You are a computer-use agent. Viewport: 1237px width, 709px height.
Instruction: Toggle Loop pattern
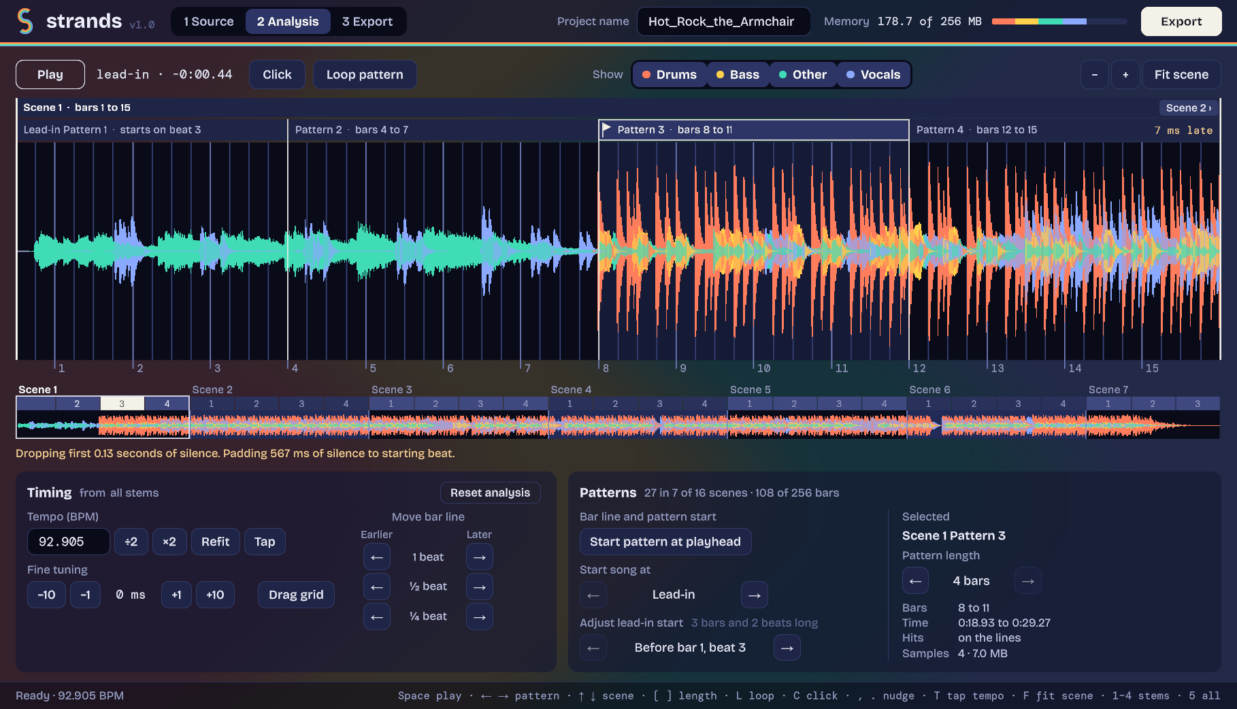(x=365, y=75)
